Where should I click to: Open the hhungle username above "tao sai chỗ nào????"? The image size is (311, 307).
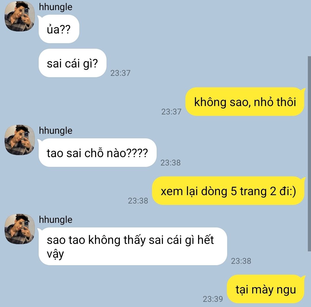pos(56,131)
